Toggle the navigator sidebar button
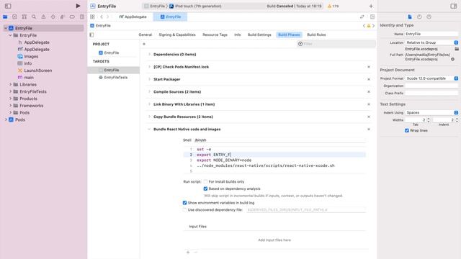This screenshot has width=461, height=259. click(8, 6)
